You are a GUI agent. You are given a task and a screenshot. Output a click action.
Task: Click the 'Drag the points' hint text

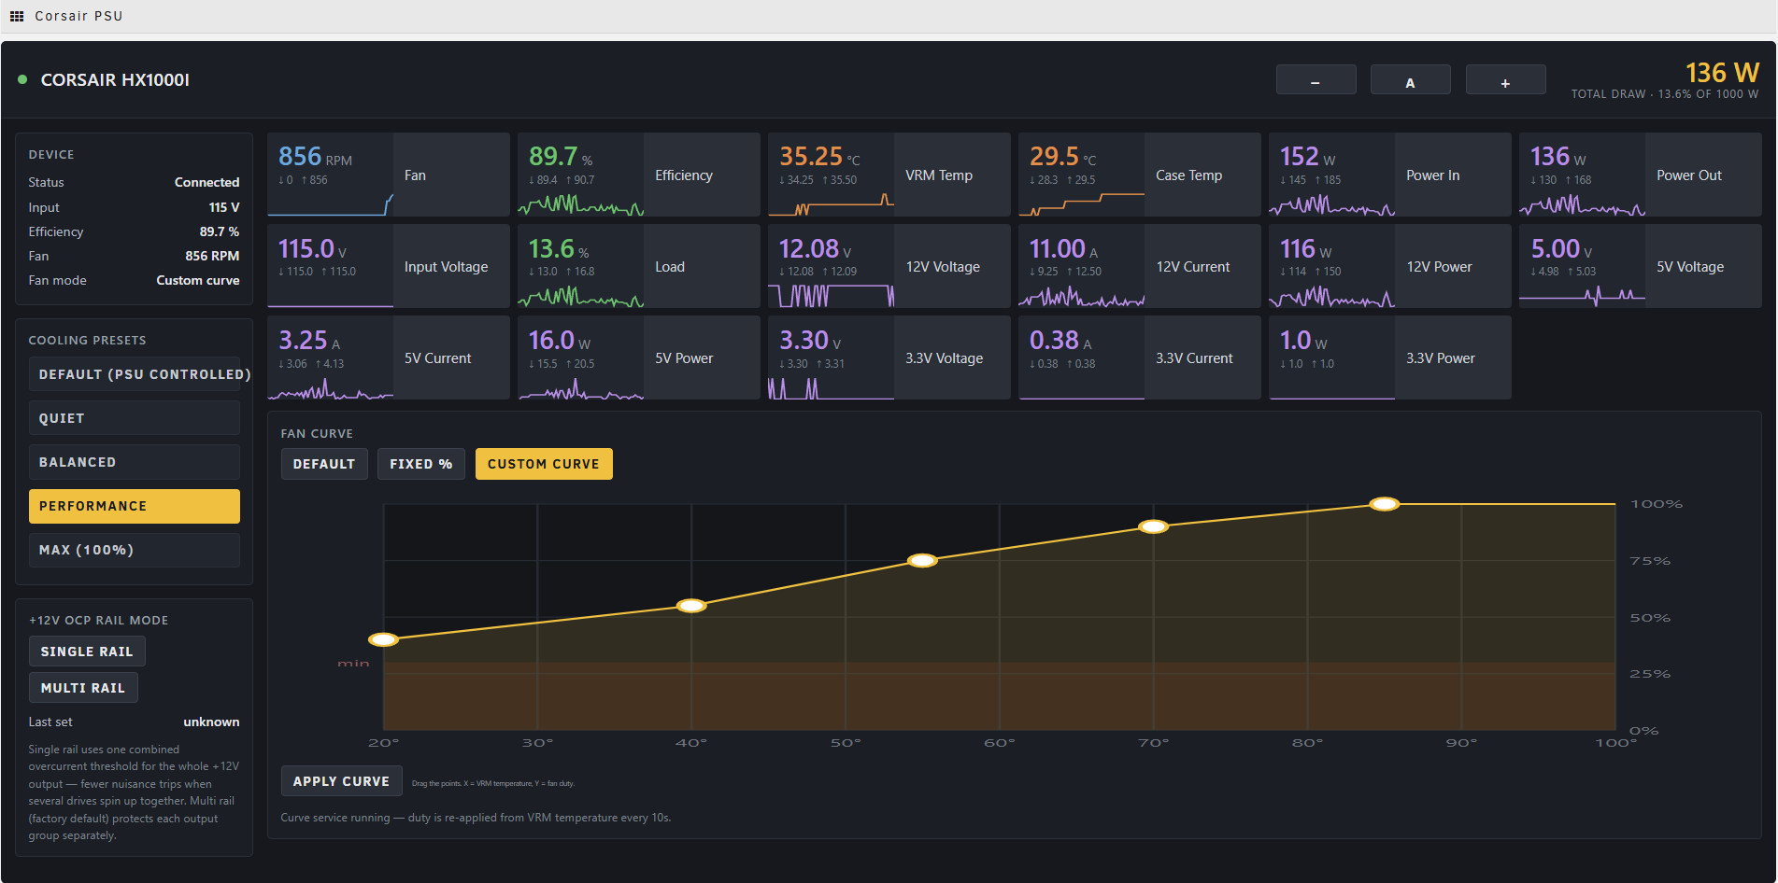(x=493, y=783)
